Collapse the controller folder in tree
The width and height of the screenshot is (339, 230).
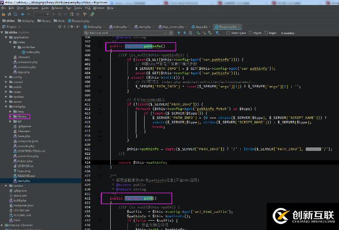click(15, 47)
